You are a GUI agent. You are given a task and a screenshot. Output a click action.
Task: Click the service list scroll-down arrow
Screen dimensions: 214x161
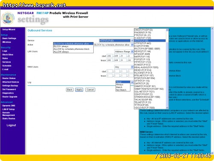[x=167, y=108]
